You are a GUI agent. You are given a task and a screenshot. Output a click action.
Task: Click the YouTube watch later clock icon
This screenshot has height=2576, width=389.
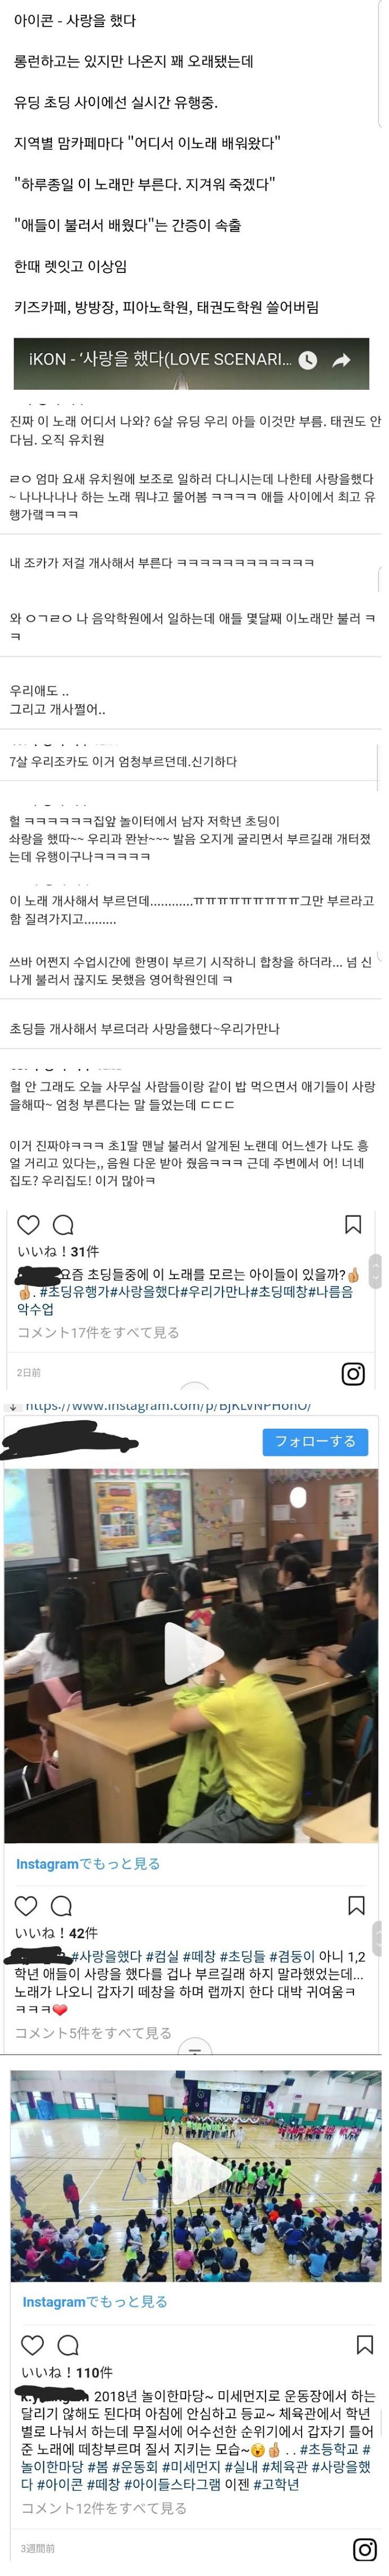[x=308, y=361]
